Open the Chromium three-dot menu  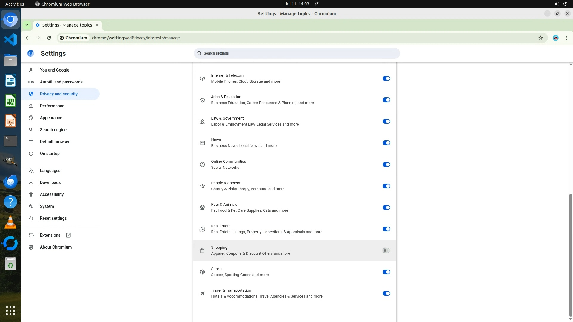point(566,38)
